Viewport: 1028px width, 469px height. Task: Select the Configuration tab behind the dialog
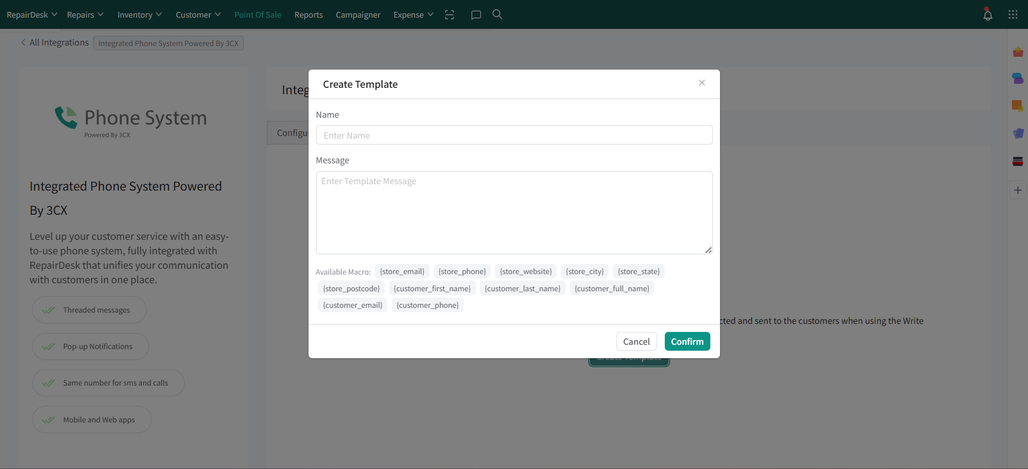point(288,133)
